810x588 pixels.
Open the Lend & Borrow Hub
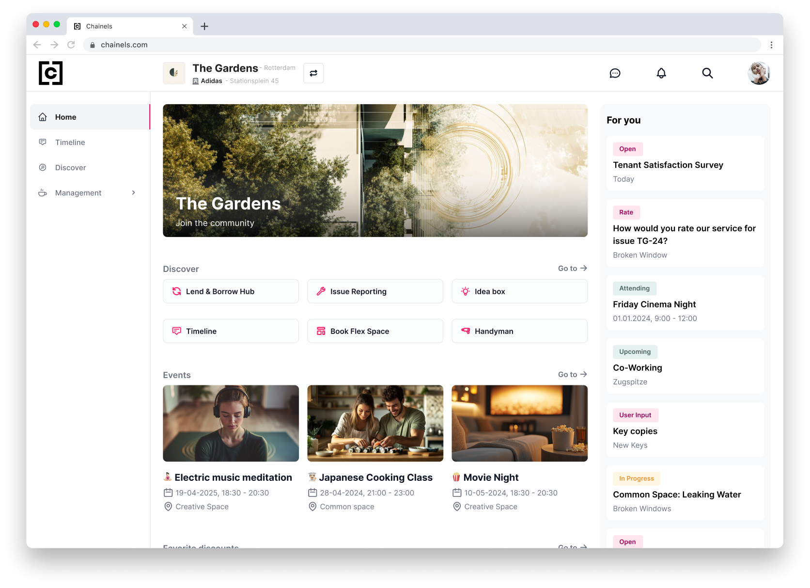pos(231,291)
